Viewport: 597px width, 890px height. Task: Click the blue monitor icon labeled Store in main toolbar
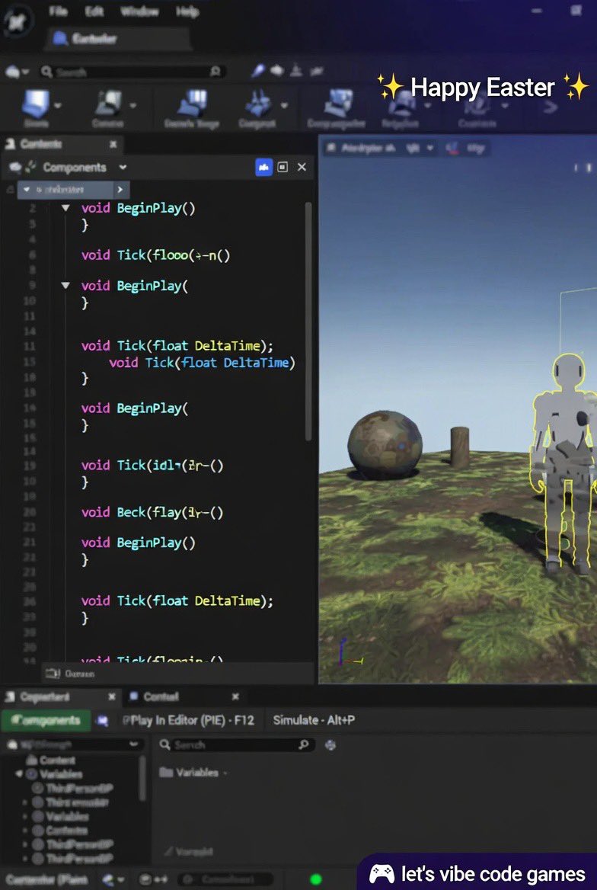point(36,108)
